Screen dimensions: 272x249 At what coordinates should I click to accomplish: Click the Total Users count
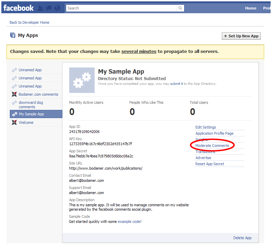coord(193,112)
